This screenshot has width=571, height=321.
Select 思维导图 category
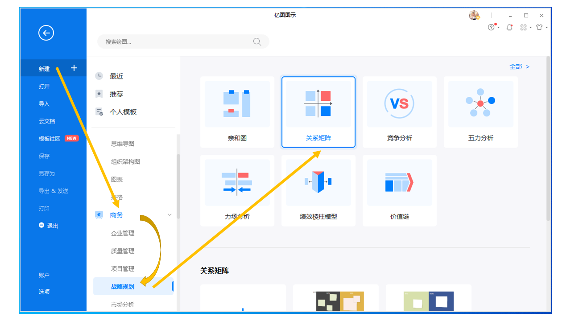pyautogui.click(x=123, y=144)
